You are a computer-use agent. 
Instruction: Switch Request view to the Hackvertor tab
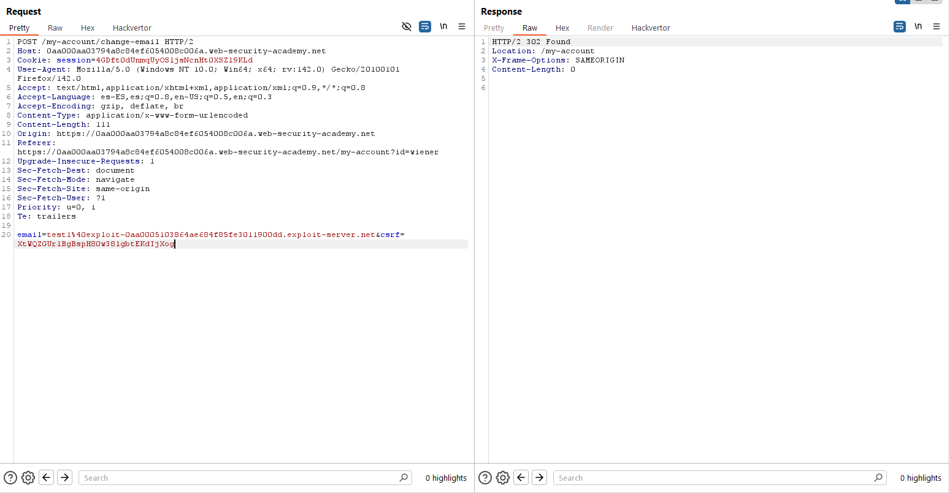coord(132,28)
